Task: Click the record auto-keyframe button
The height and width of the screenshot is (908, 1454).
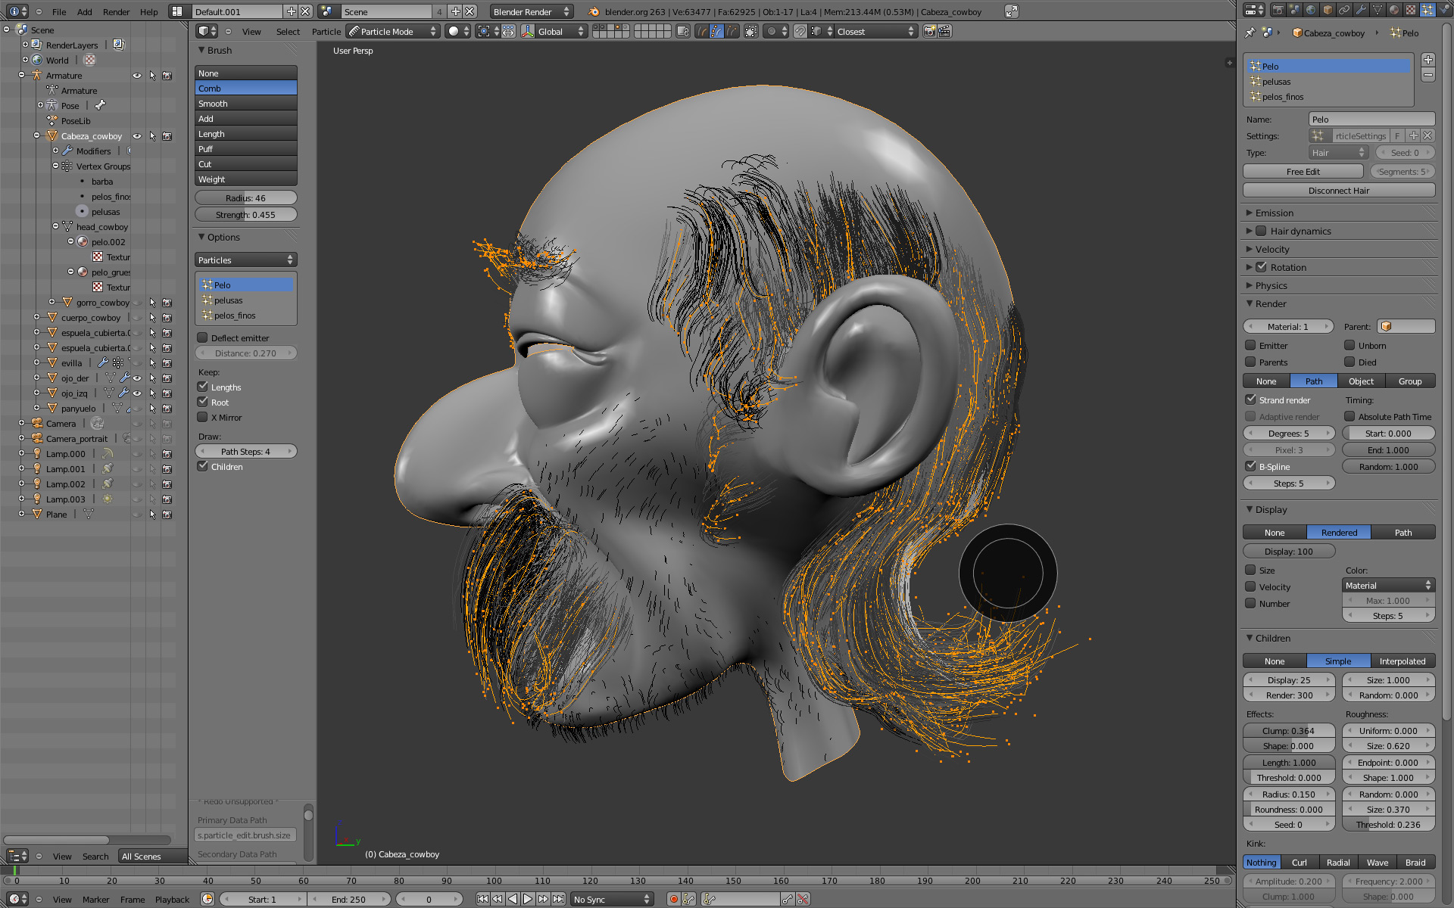Action: tap(673, 899)
